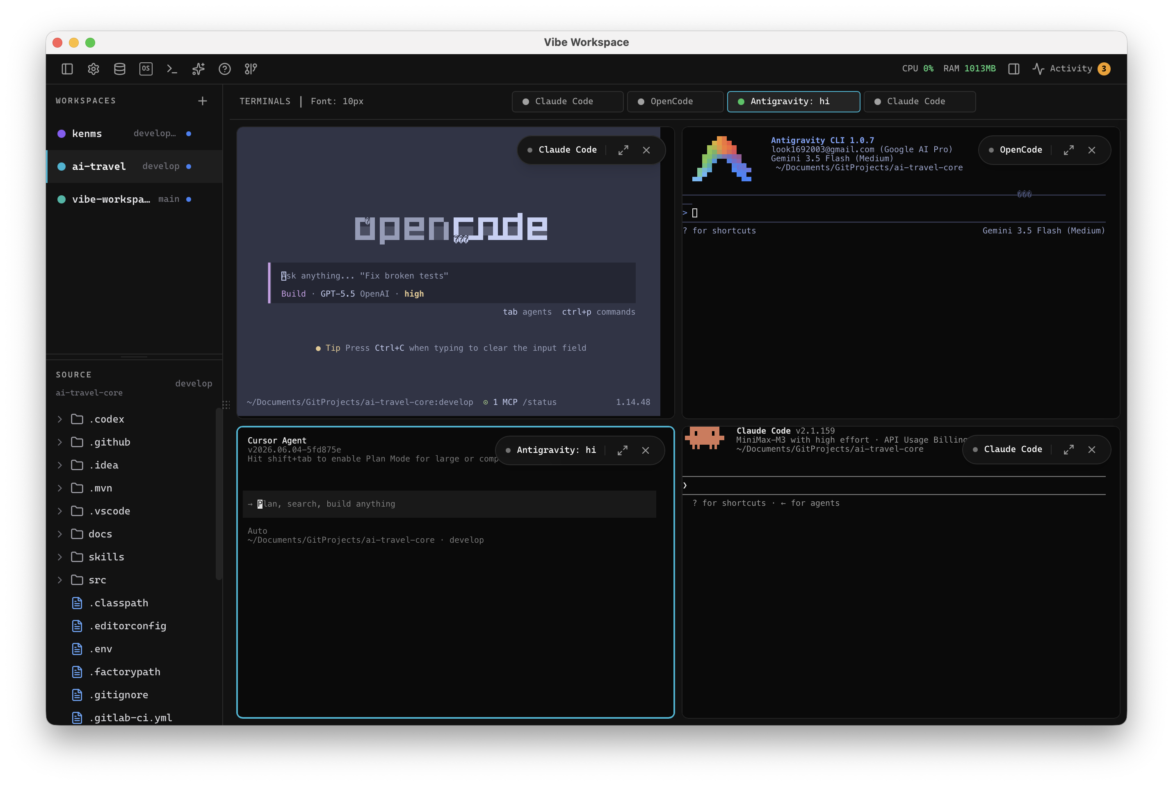This screenshot has height=786, width=1173.
Task: Close the bottom-right Claude Code pane
Action: coord(1091,449)
